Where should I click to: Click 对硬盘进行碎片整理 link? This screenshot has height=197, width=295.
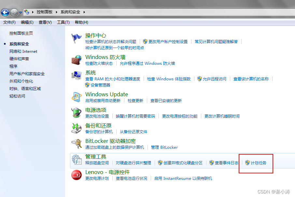pyautogui.click(x=133, y=163)
